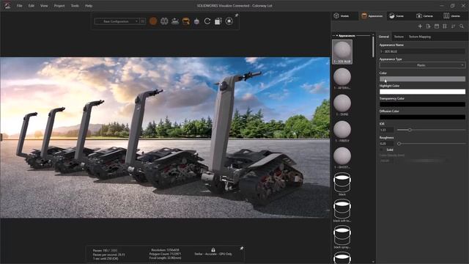Open the Texture Mapping sub-tab

[x=420, y=37]
